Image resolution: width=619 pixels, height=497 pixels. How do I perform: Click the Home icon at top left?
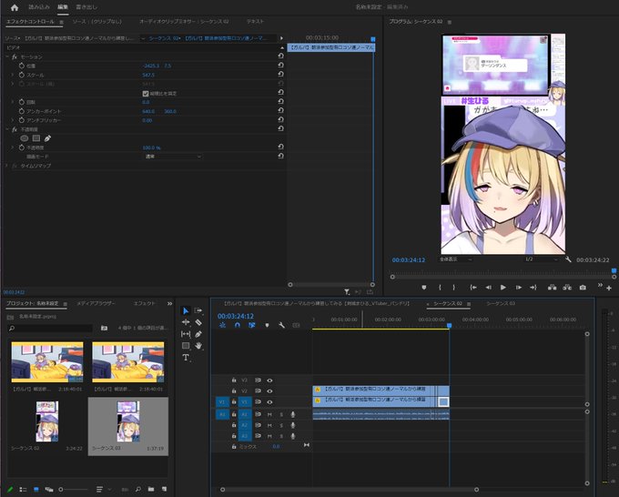tap(15, 7)
